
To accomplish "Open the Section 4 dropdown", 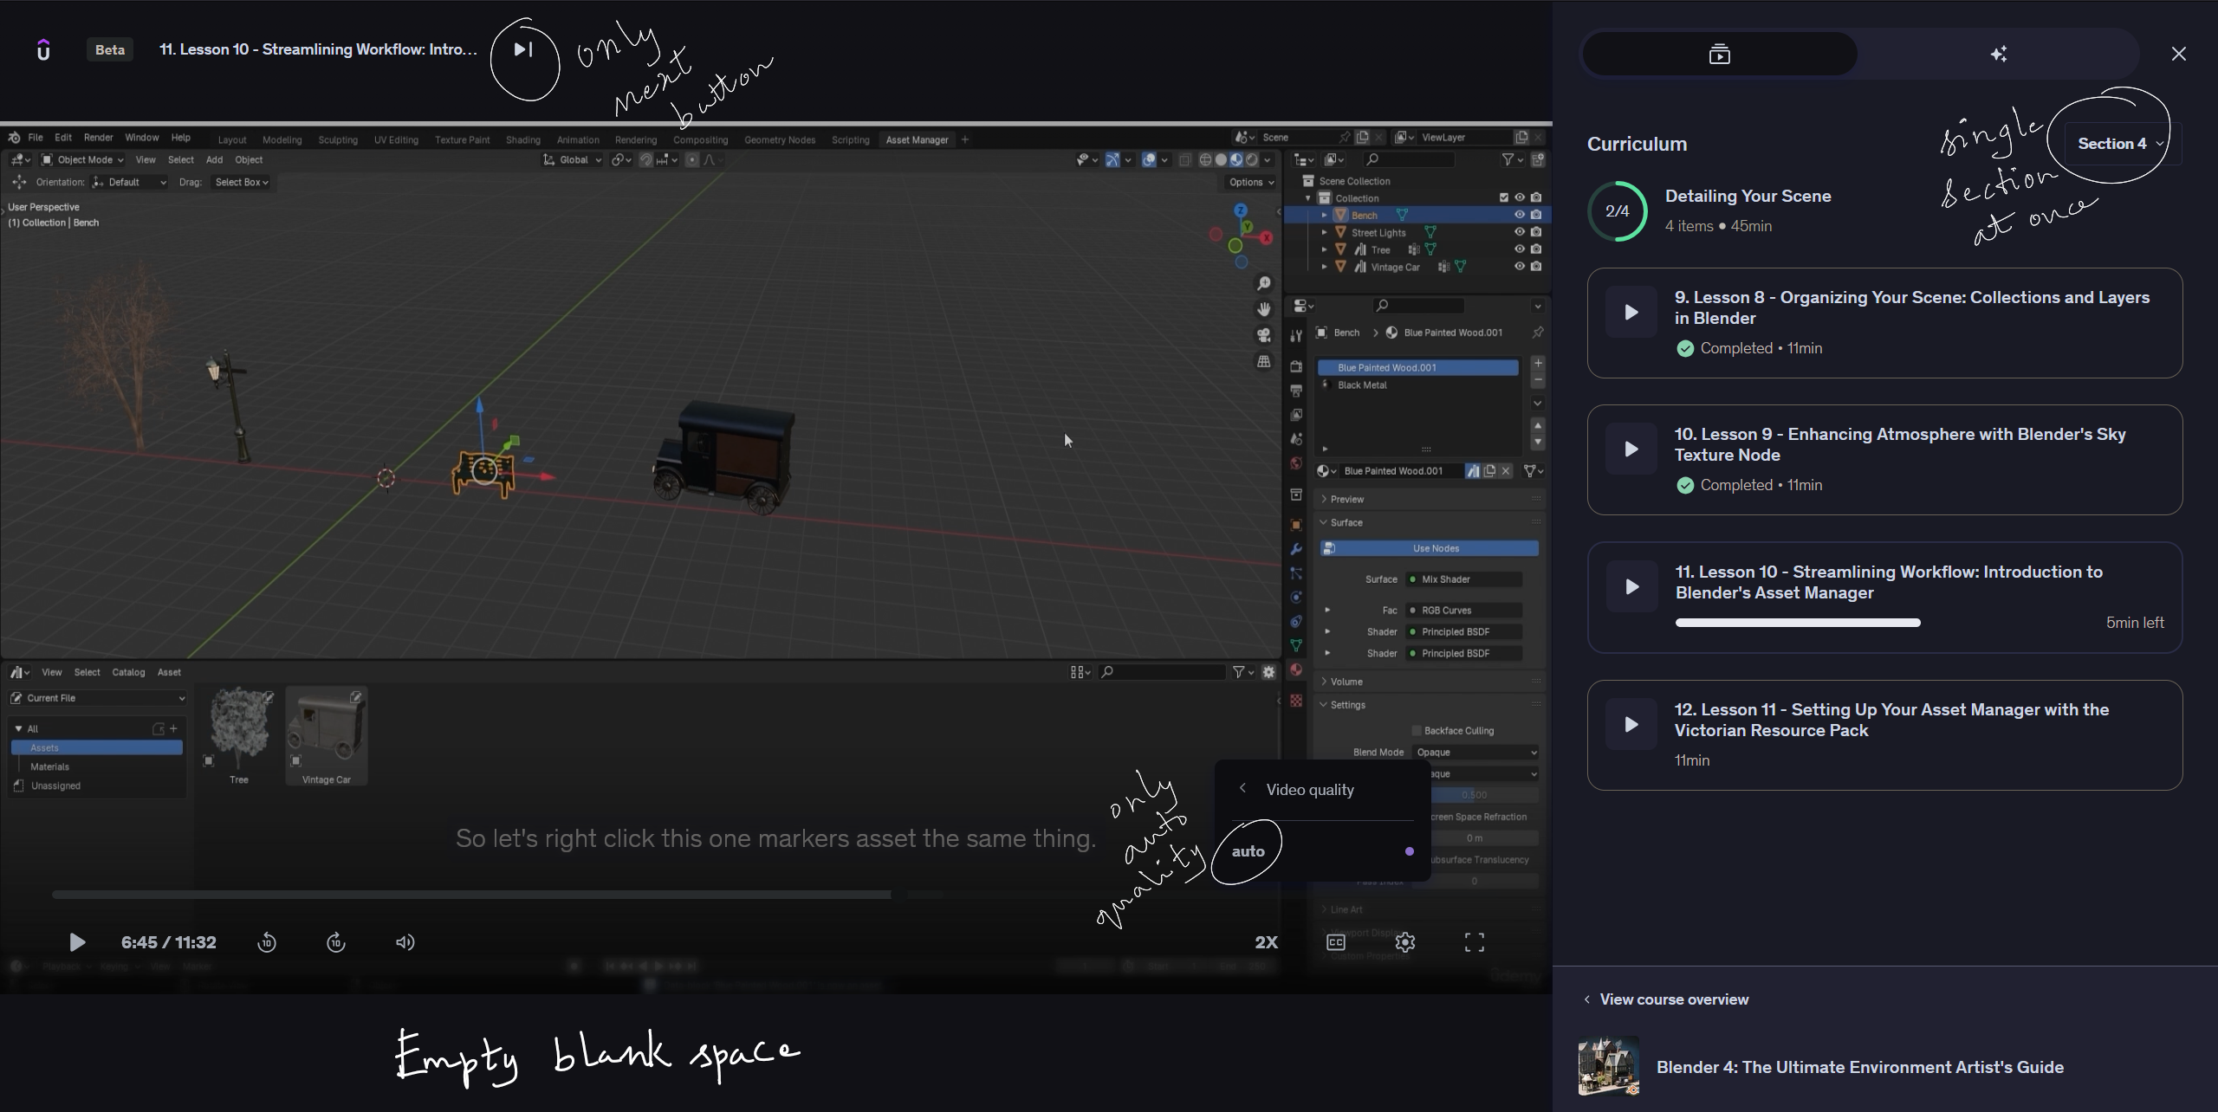I will click(2119, 144).
